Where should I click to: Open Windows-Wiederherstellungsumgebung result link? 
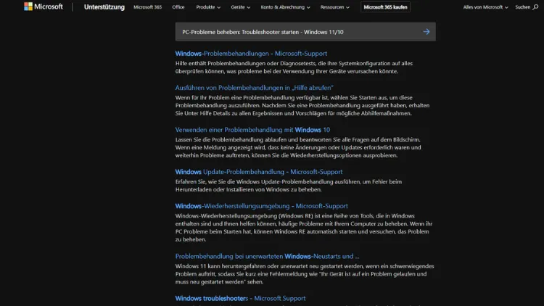(261, 206)
